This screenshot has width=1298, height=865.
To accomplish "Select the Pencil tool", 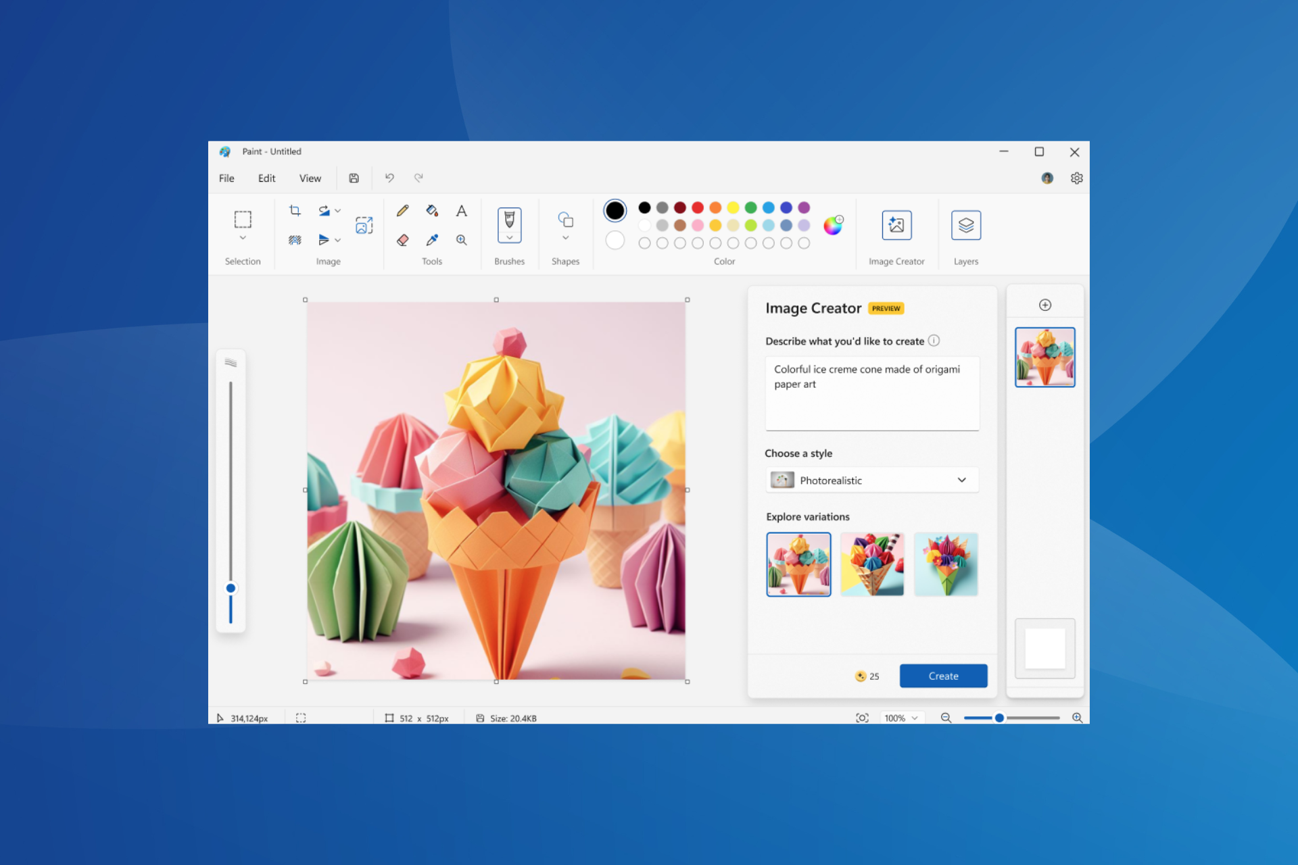I will click(x=402, y=211).
